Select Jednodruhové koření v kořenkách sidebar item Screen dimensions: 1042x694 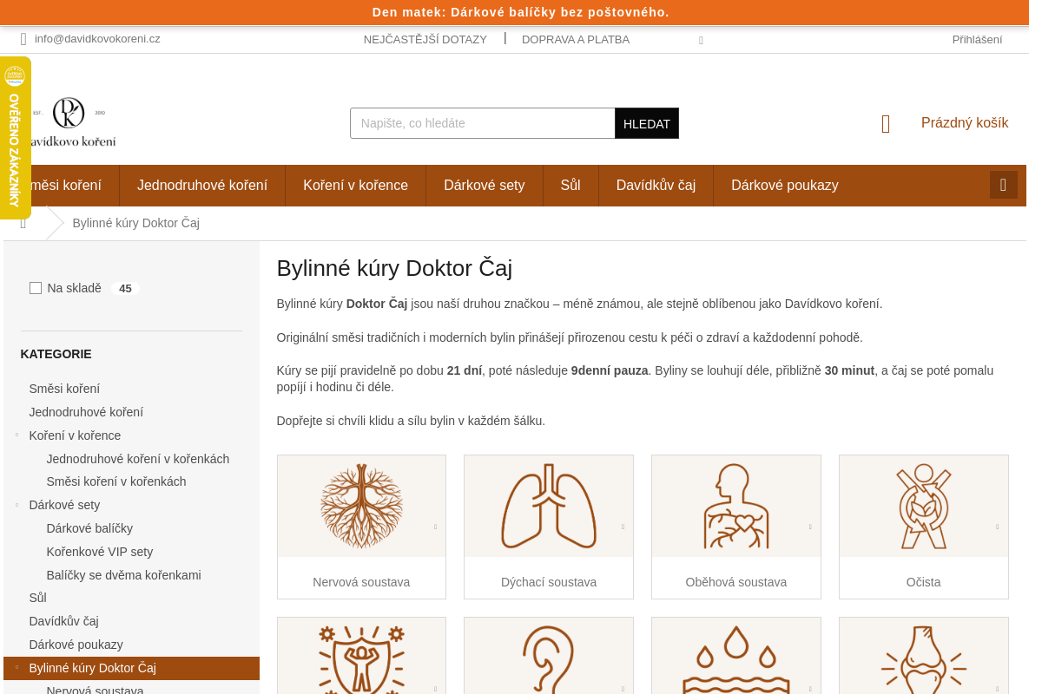pos(138,459)
